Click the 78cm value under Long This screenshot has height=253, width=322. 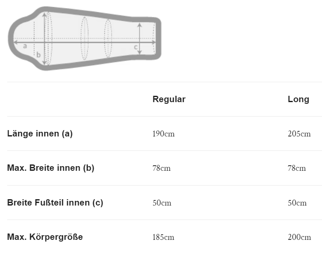click(x=297, y=168)
